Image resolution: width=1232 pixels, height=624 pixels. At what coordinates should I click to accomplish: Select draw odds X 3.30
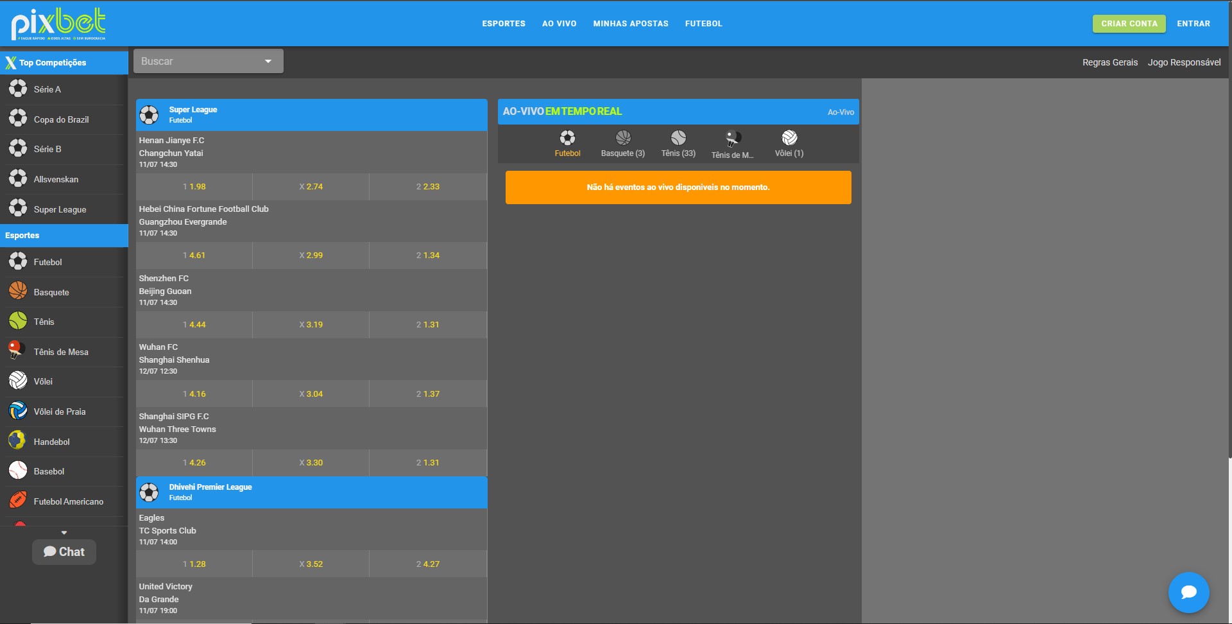[x=311, y=463]
